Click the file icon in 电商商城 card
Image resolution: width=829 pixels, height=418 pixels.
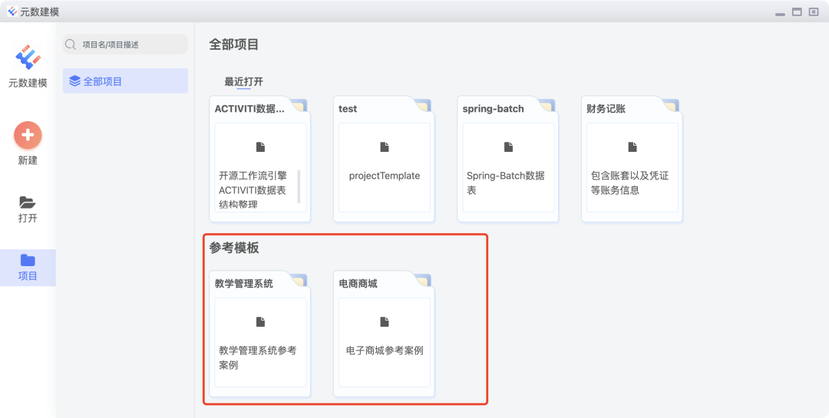(385, 322)
